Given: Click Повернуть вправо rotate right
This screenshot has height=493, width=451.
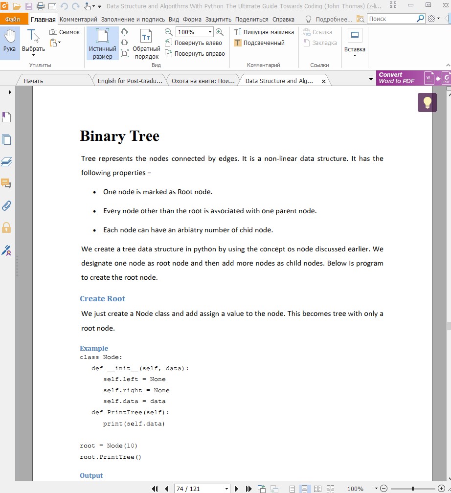Looking at the screenshot, I should click(195, 53).
